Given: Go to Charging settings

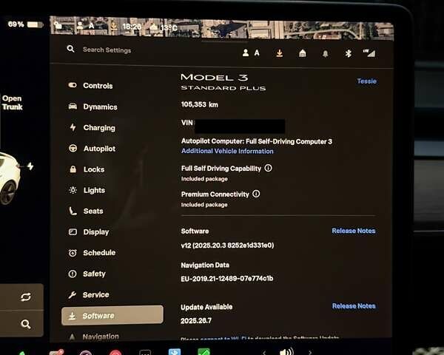Looking at the screenshot, I should tap(98, 128).
